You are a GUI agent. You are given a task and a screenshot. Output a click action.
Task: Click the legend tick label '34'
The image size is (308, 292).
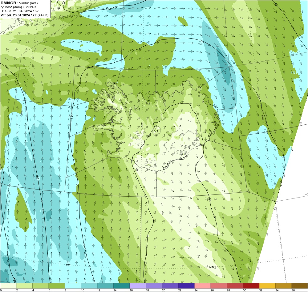(x=277, y=290)
